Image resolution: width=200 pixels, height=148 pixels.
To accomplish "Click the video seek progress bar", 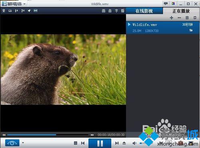I will click(48, 135).
